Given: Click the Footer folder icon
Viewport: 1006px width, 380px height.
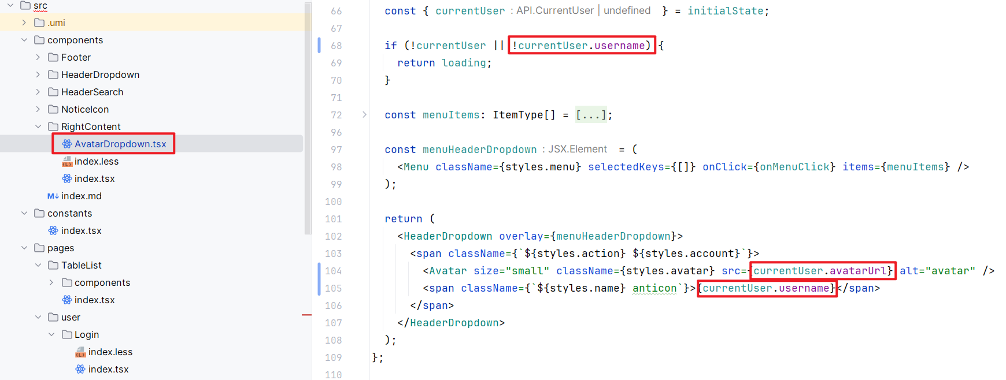Looking at the screenshot, I should [x=53, y=57].
